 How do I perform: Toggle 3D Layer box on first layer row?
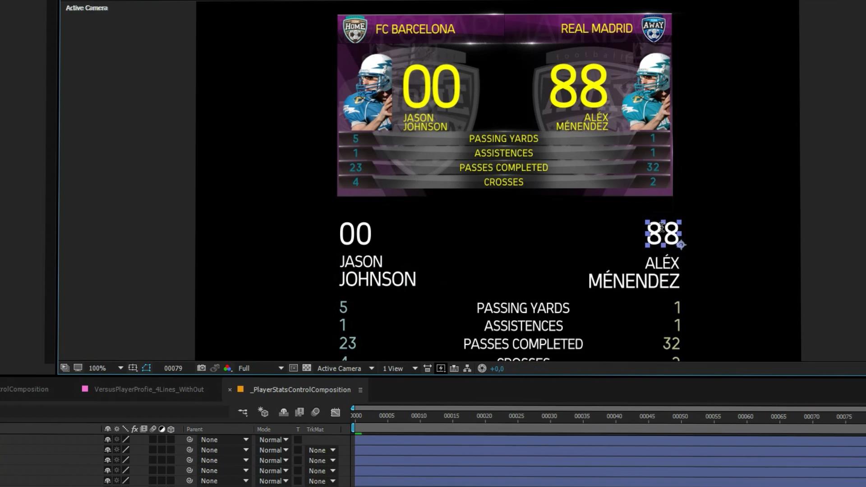tap(171, 439)
